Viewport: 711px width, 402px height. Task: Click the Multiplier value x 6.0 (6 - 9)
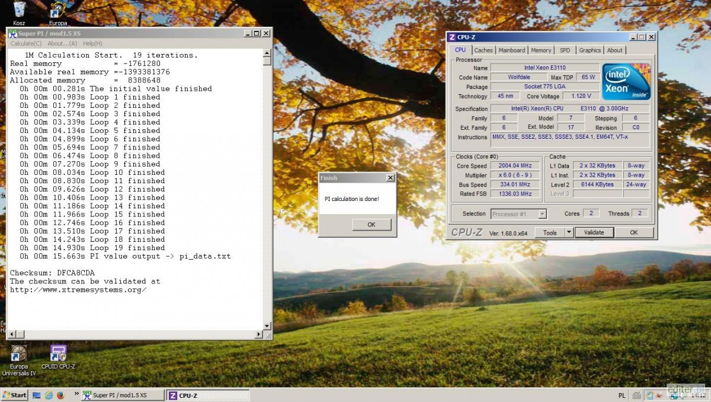tap(515, 176)
